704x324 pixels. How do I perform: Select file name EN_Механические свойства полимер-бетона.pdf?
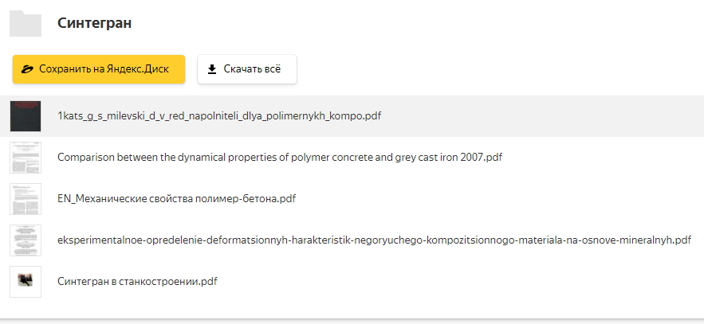(x=176, y=198)
